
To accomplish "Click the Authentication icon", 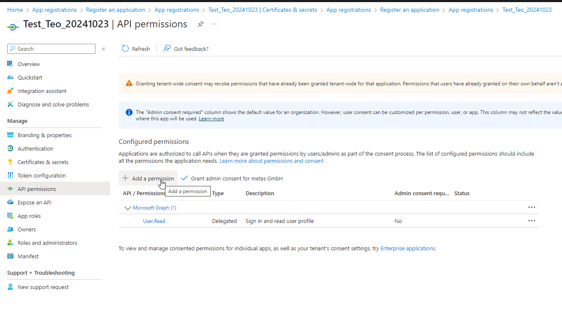I will point(10,148).
